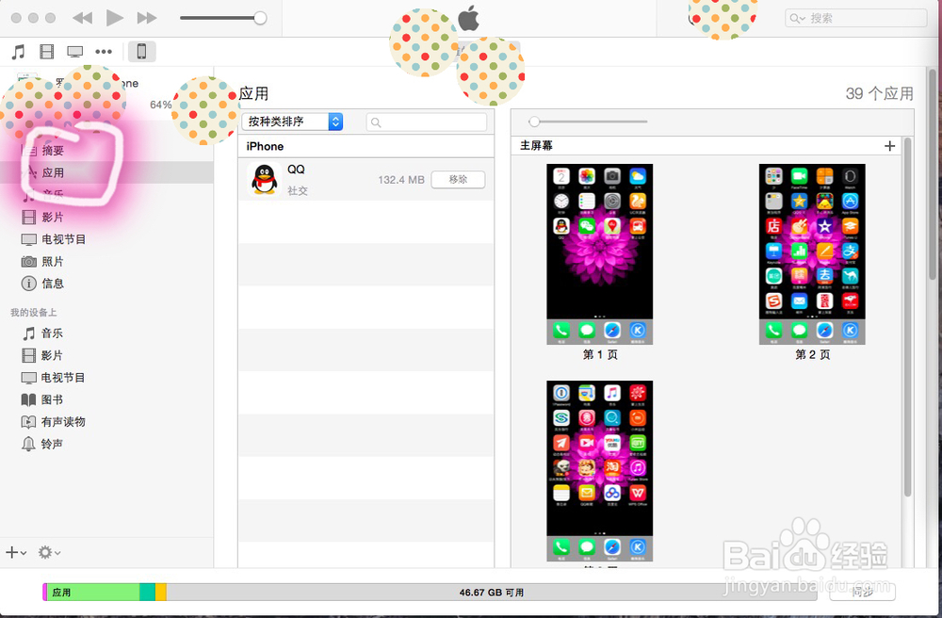Click "+" next to 主屏幕 to add a page
This screenshot has width=942, height=618.
[x=889, y=146]
